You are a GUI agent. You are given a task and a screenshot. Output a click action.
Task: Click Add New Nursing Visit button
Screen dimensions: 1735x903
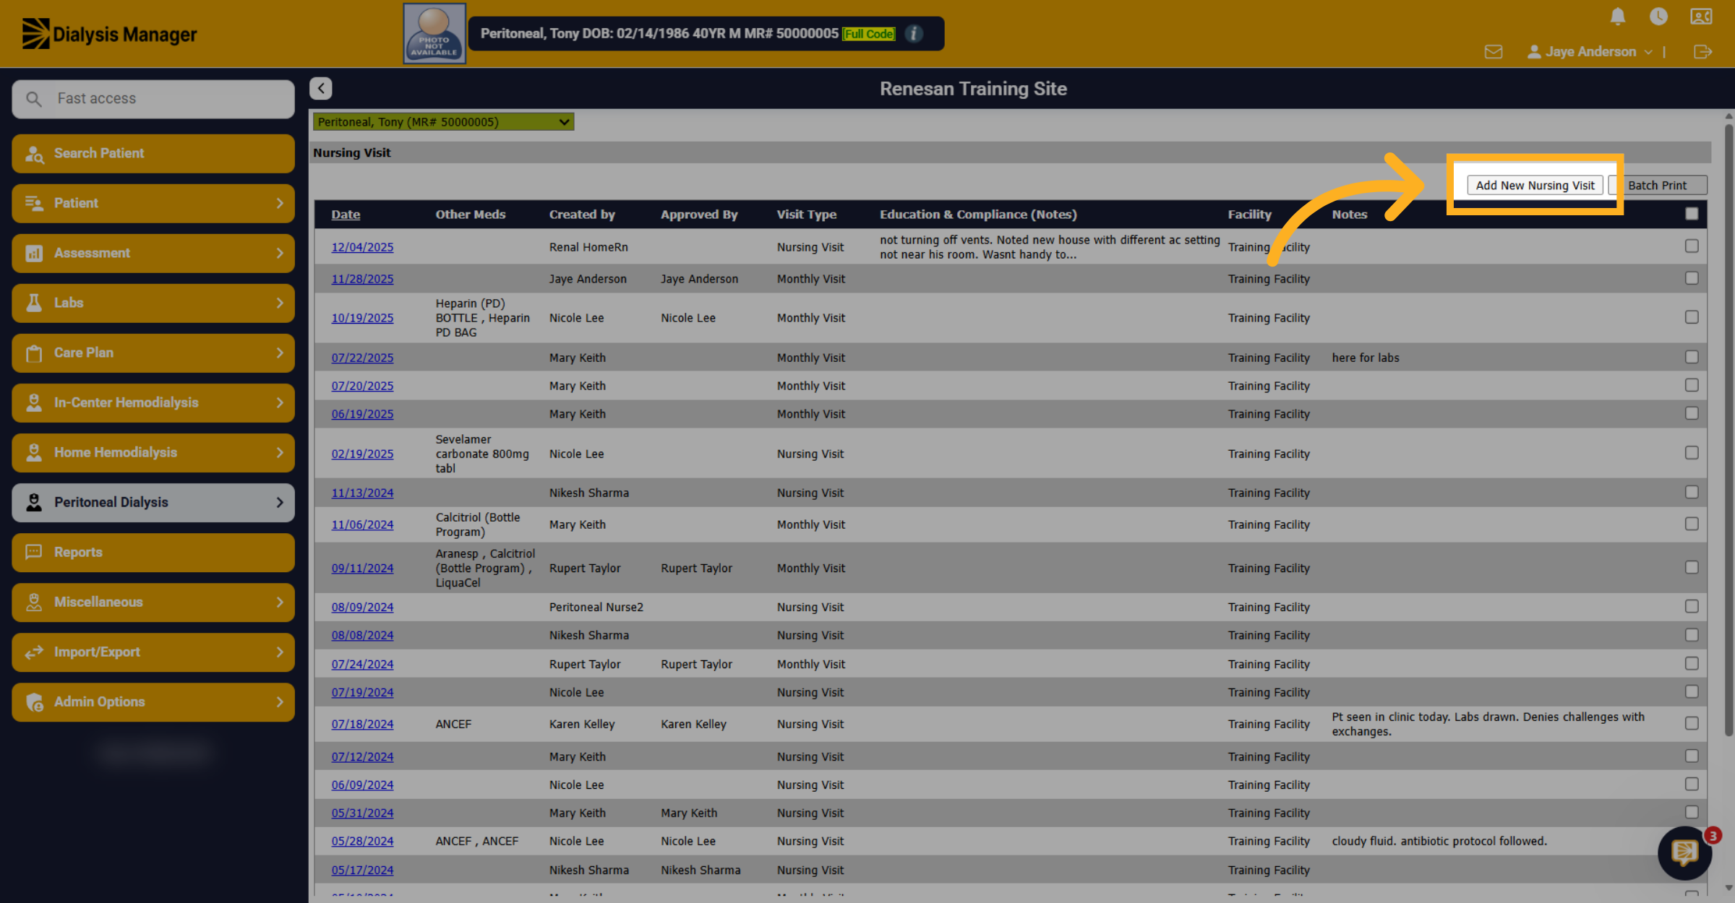point(1535,186)
